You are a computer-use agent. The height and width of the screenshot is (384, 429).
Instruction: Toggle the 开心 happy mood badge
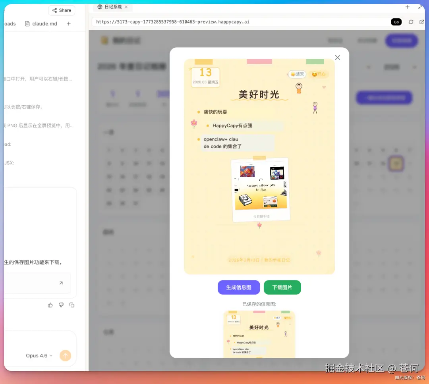[x=319, y=74]
